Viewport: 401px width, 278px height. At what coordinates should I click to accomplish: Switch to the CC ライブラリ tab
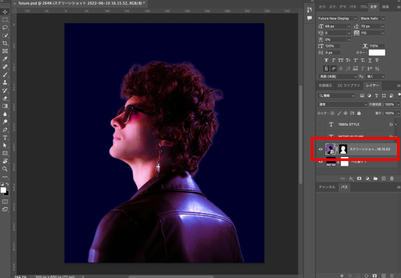tap(349, 86)
